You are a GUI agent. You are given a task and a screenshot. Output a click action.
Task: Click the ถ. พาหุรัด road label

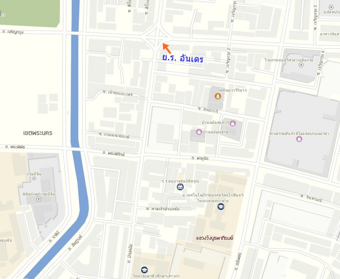(200, 158)
